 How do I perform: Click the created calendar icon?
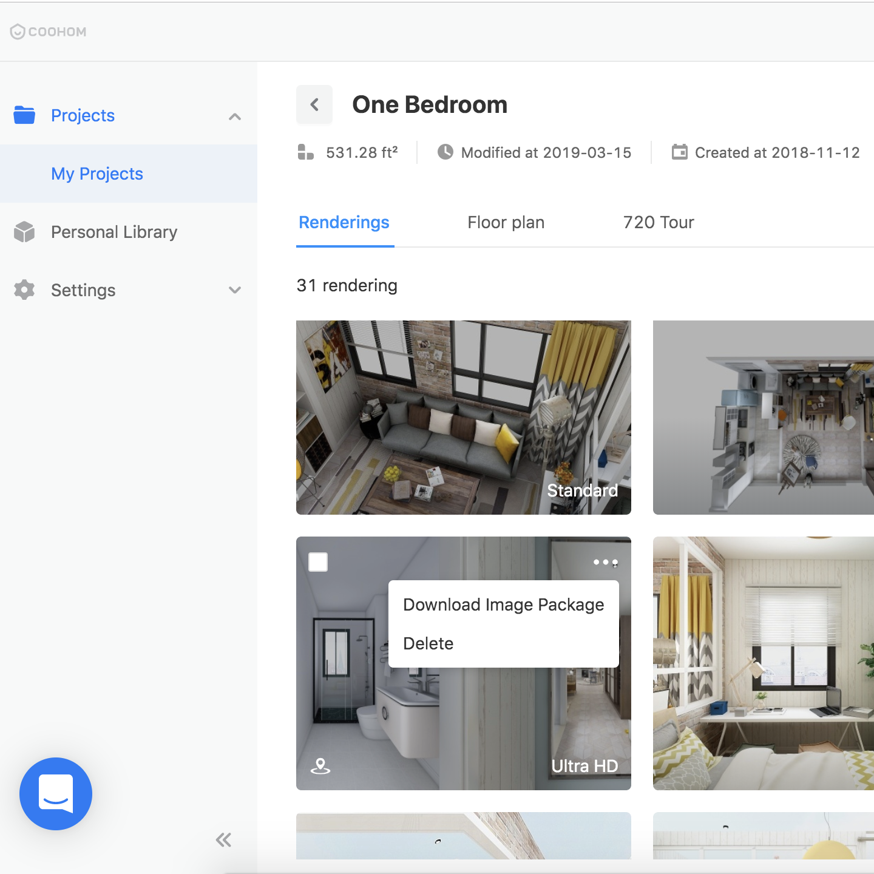click(680, 152)
